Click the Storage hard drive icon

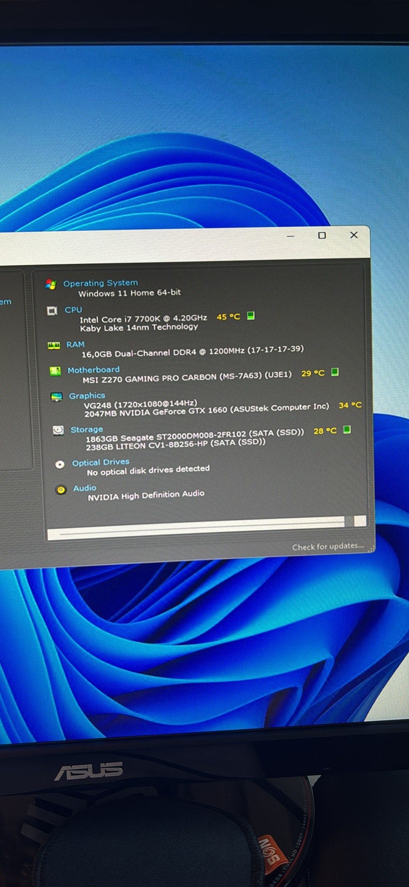58,431
